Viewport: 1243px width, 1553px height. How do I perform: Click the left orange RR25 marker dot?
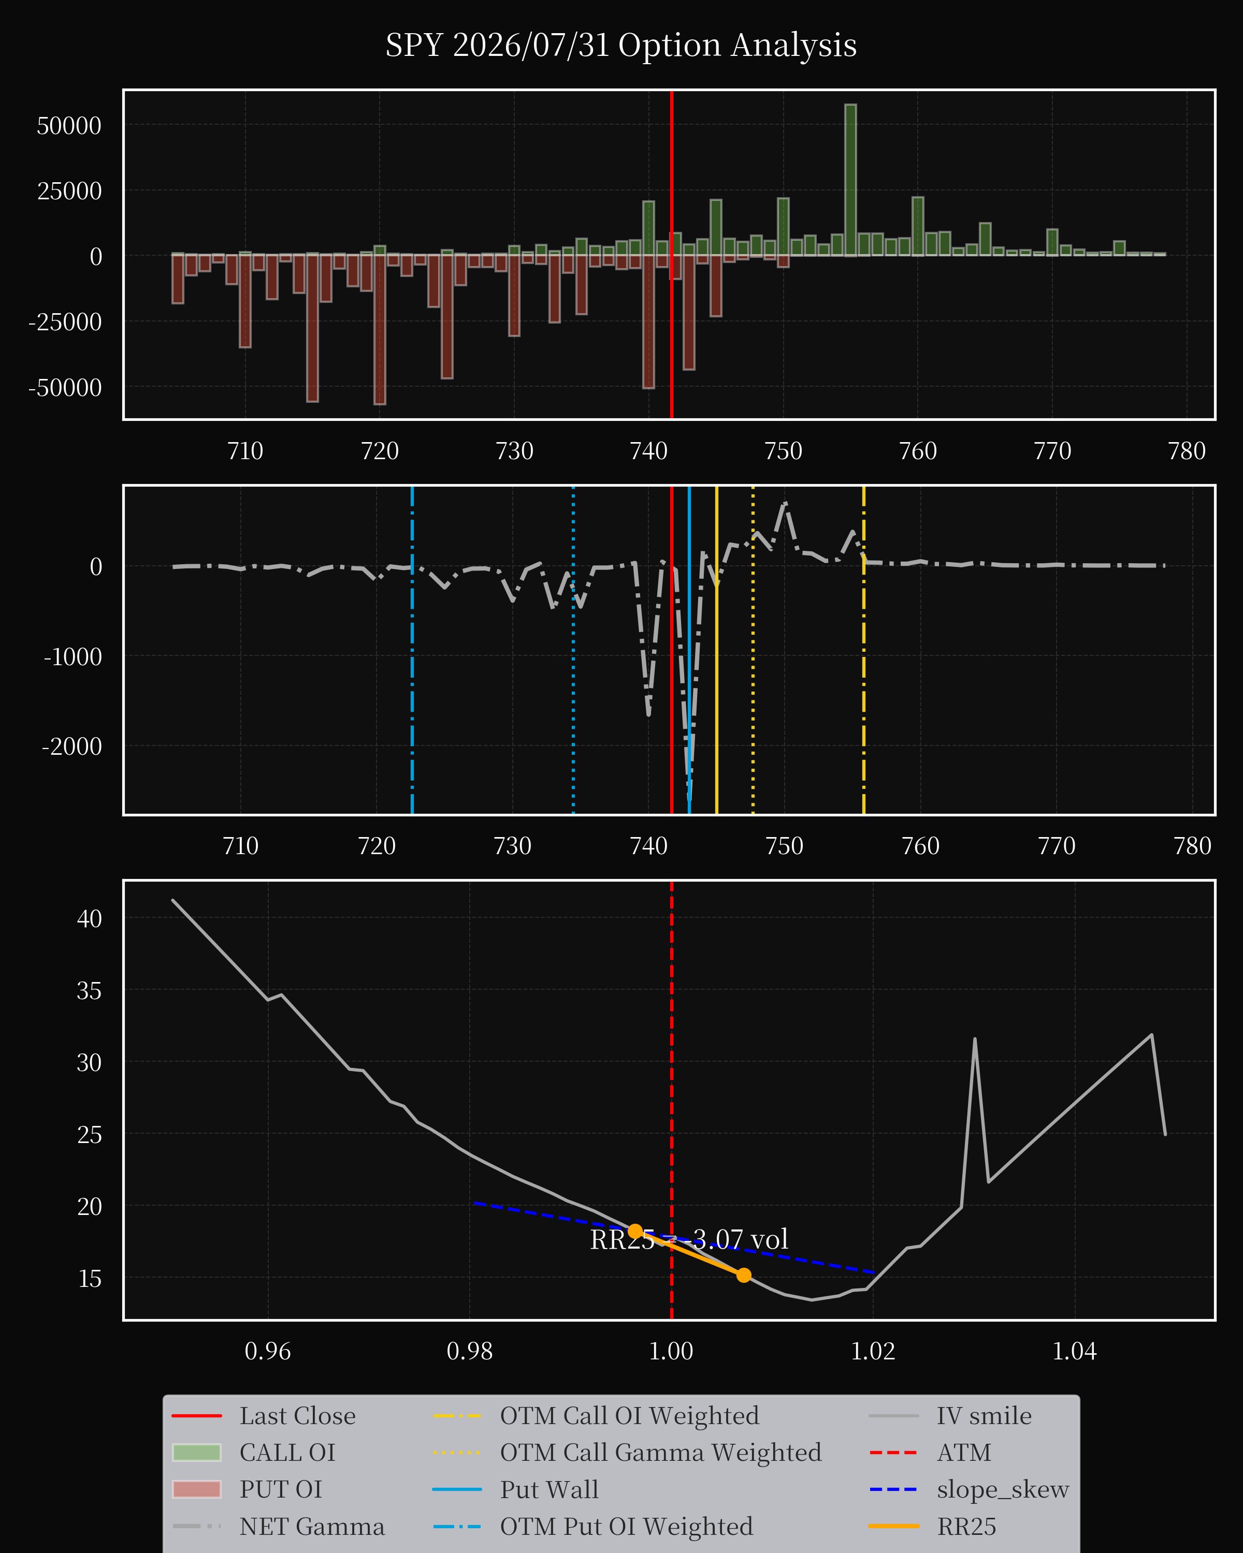point(635,1231)
